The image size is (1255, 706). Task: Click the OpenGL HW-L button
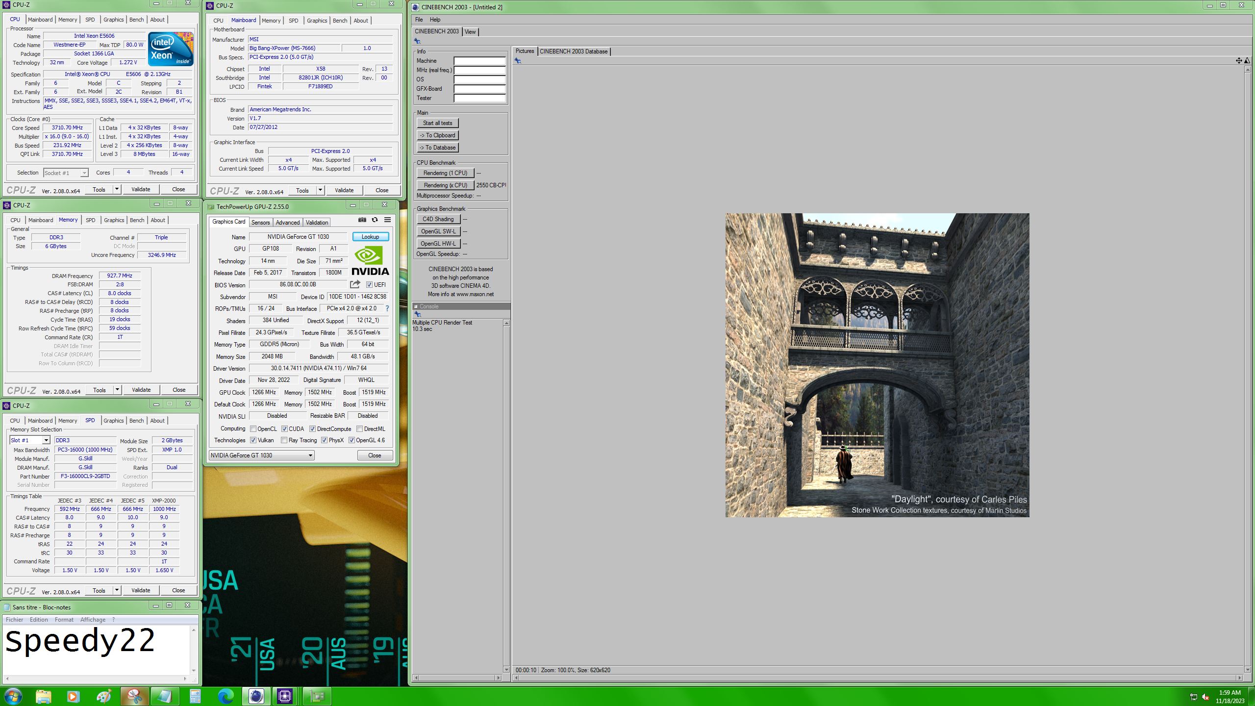click(438, 244)
